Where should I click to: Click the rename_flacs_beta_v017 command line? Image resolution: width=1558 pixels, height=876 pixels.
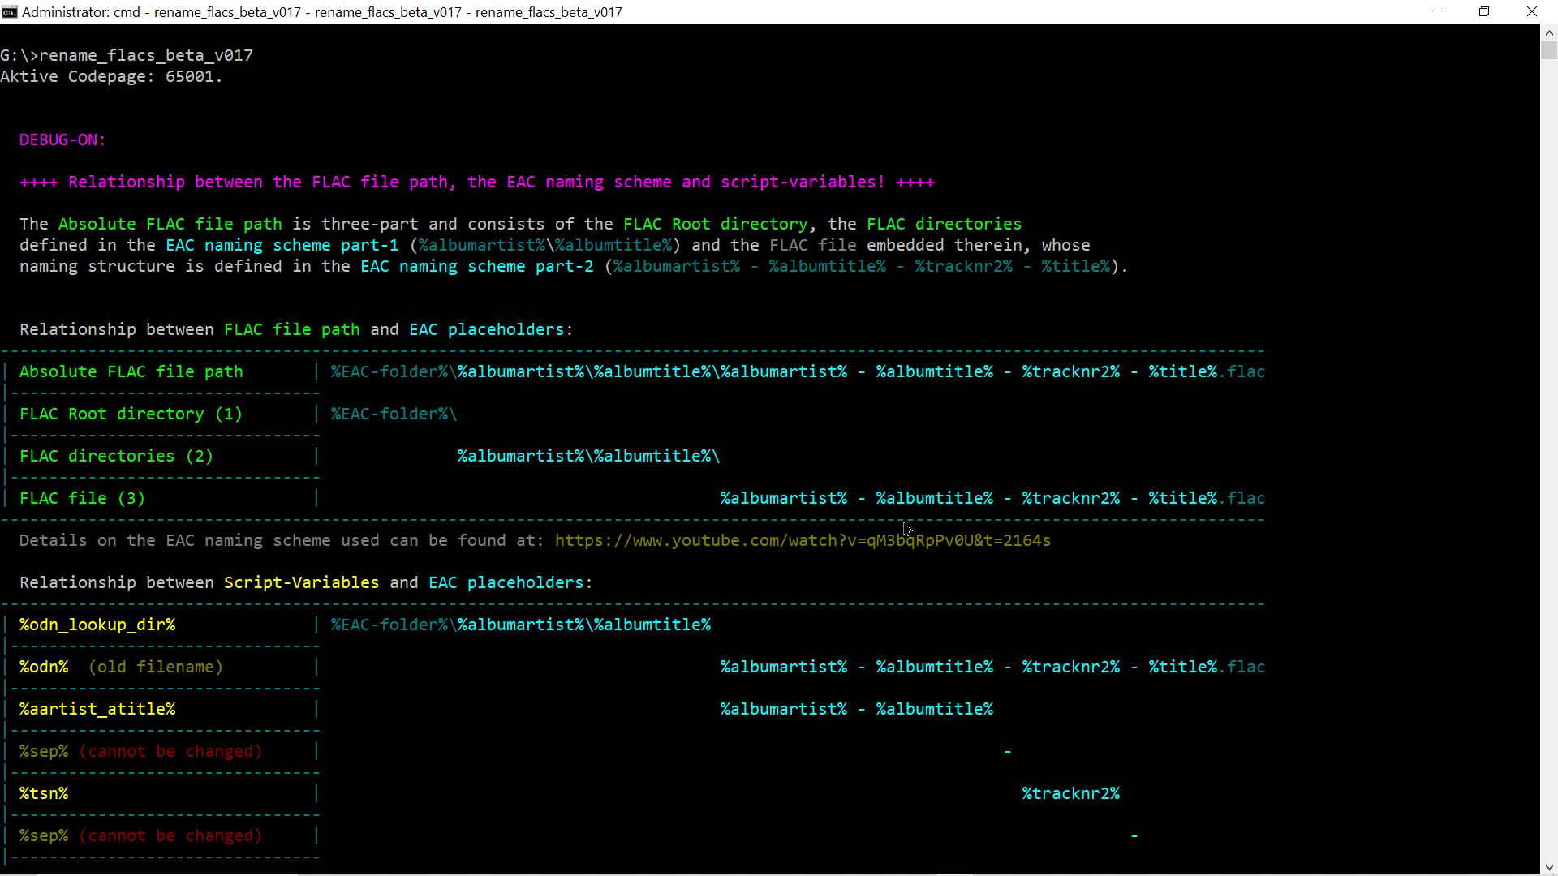pyautogui.click(x=146, y=55)
